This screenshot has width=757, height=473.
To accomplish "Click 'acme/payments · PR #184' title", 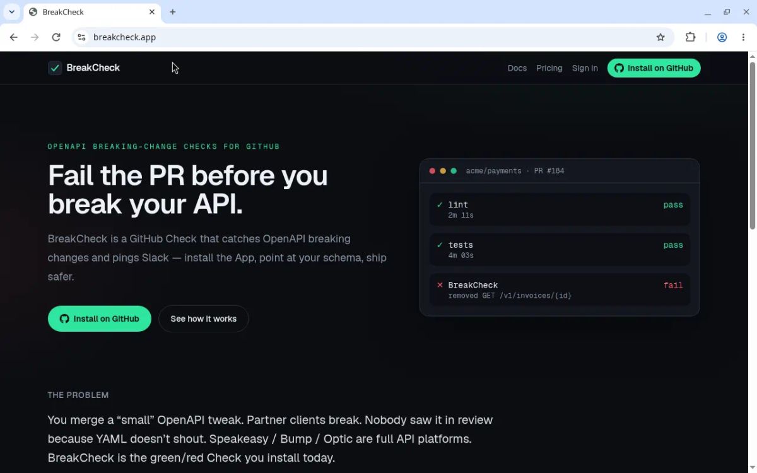I will pyautogui.click(x=515, y=171).
